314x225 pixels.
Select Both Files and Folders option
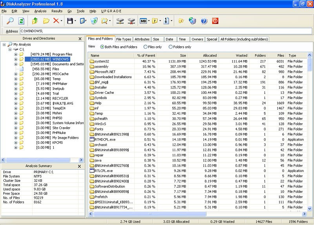102,47
